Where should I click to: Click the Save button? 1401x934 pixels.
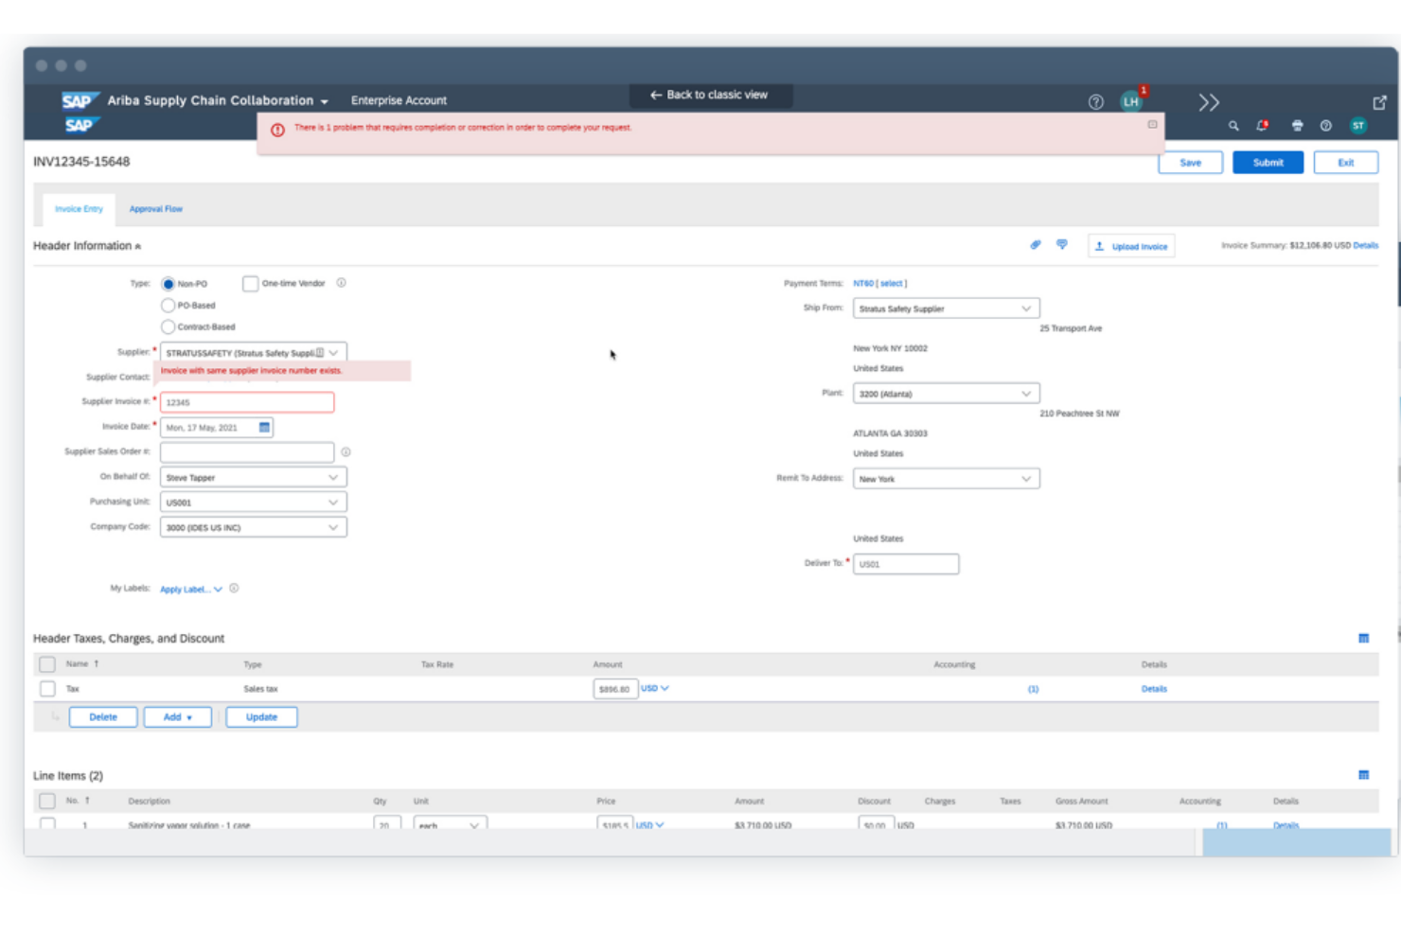1190,163
